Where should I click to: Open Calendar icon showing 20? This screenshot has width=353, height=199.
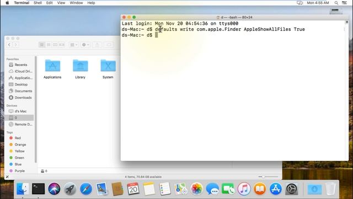133,188
